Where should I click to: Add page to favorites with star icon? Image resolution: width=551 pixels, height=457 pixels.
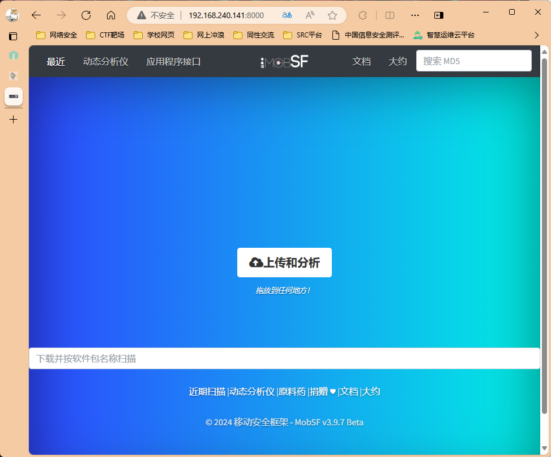coord(332,15)
